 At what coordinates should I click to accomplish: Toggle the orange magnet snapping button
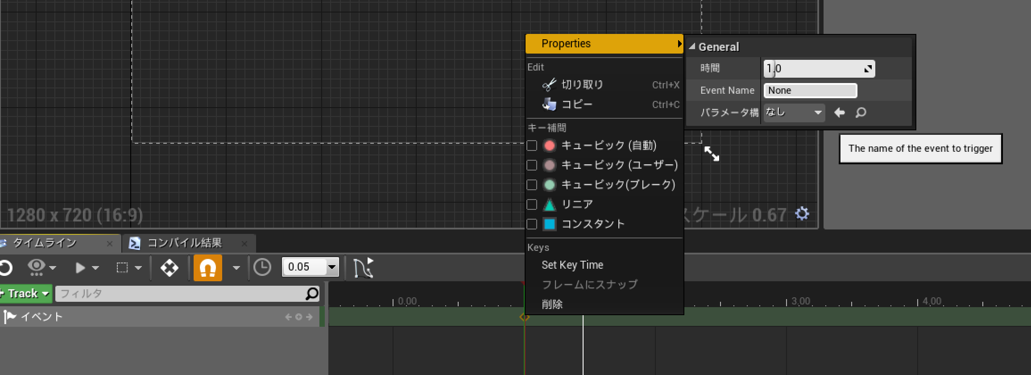(x=208, y=268)
